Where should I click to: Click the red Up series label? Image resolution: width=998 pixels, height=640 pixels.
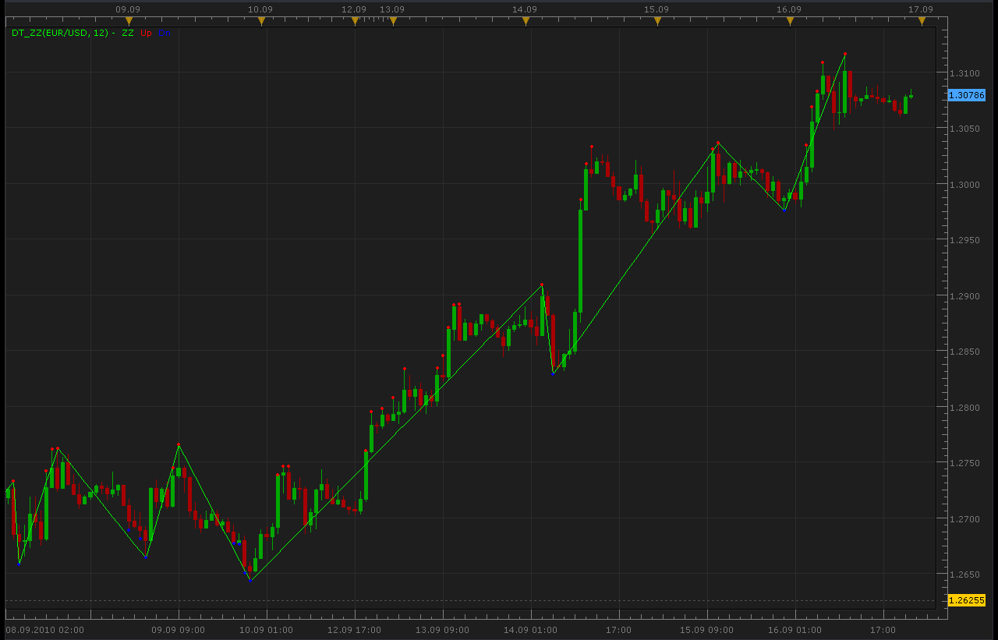(x=147, y=33)
